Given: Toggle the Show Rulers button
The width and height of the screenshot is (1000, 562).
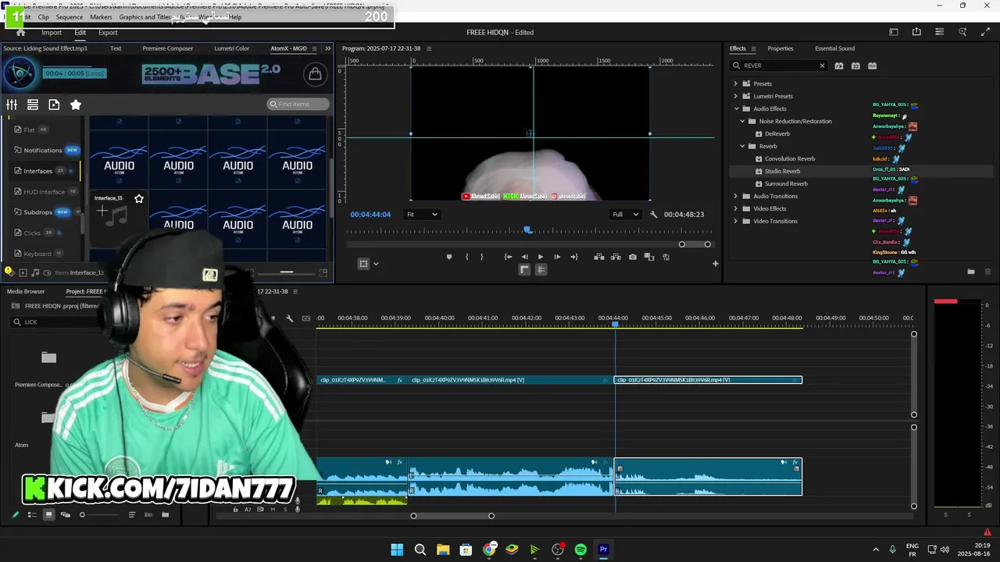Looking at the screenshot, I should tap(524, 269).
